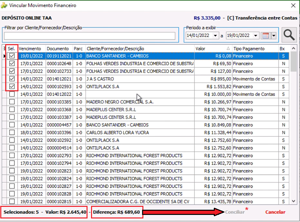Click the scrollbar up arrow
Viewport: 300px width, 222px height.
294,48
